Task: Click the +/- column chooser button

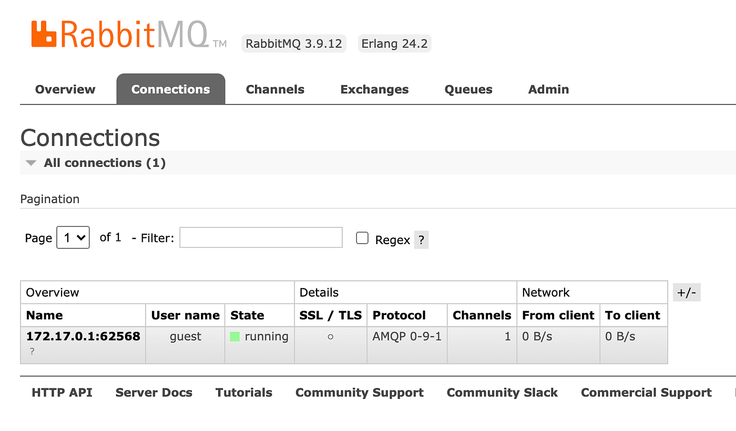Action: coord(687,292)
